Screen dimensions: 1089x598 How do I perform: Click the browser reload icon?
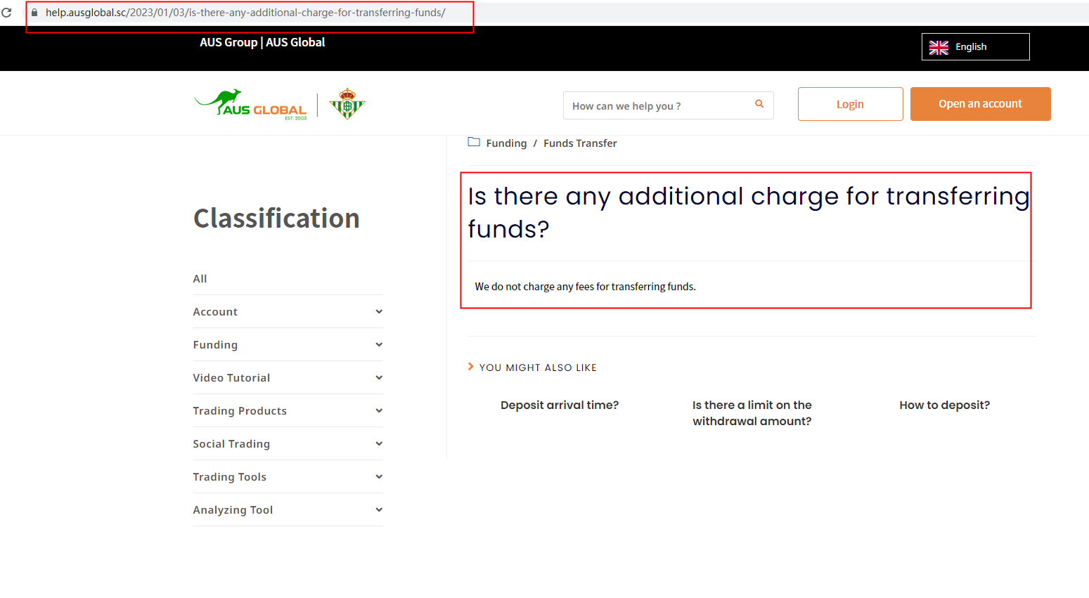pos(6,13)
